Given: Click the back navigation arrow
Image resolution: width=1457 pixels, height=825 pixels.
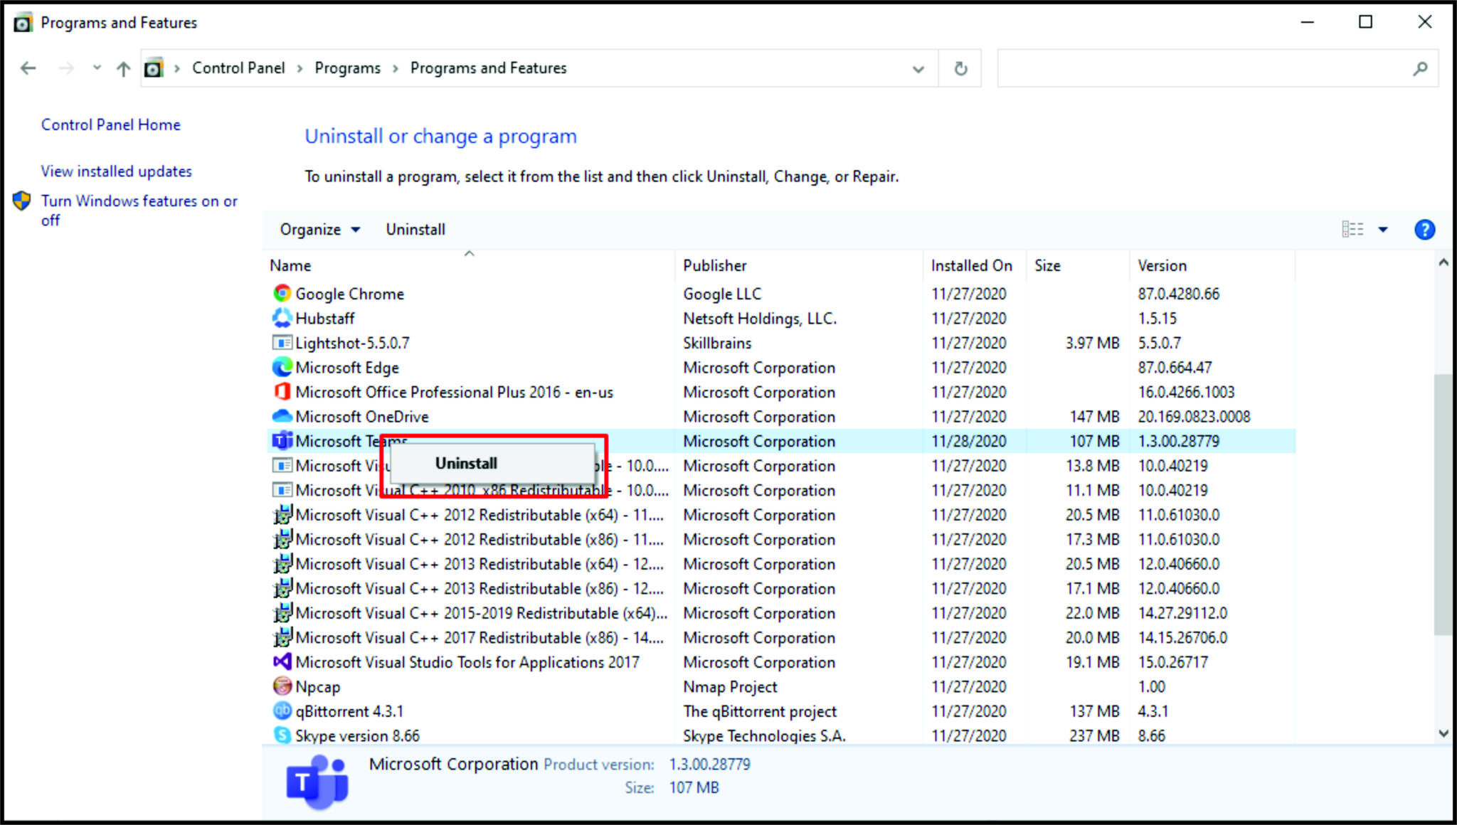Looking at the screenshot, I should (28, 68).
